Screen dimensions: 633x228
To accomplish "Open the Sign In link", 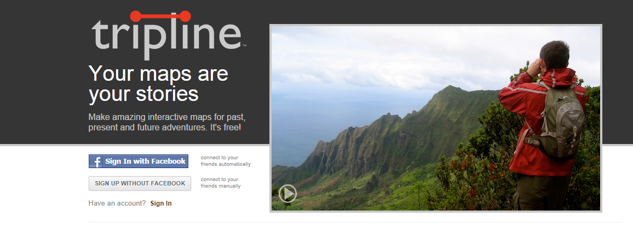I will 161,203.
